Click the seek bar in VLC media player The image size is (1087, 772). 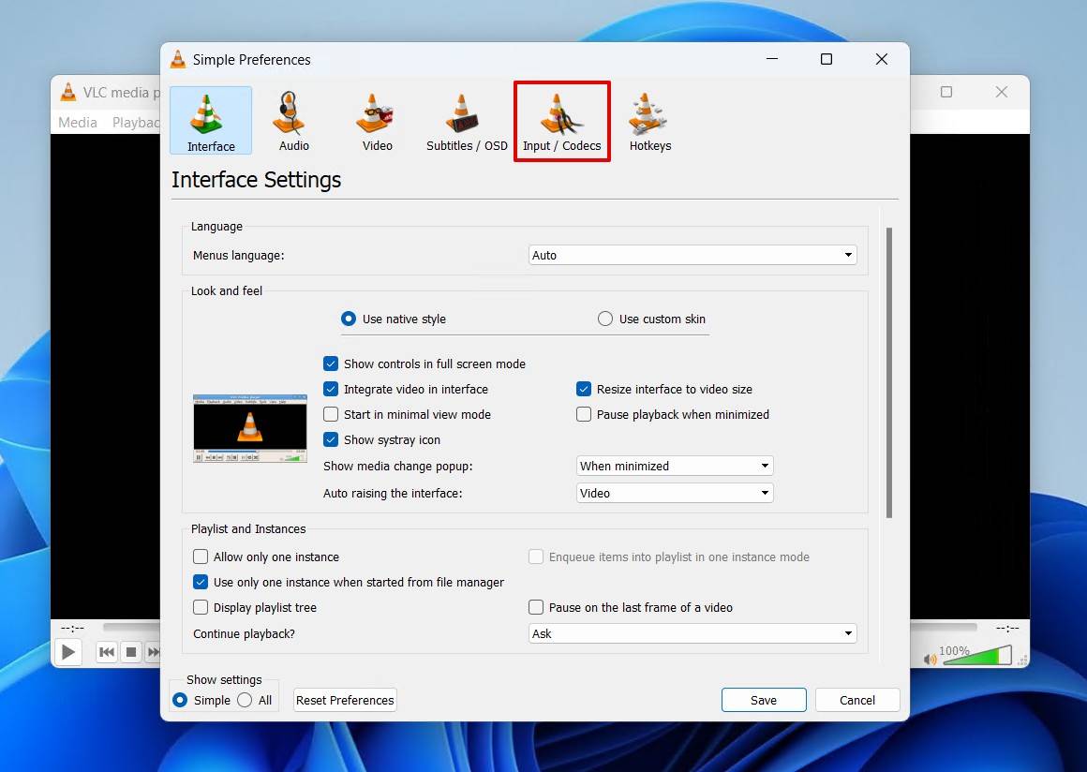click(x=132, y=627)
